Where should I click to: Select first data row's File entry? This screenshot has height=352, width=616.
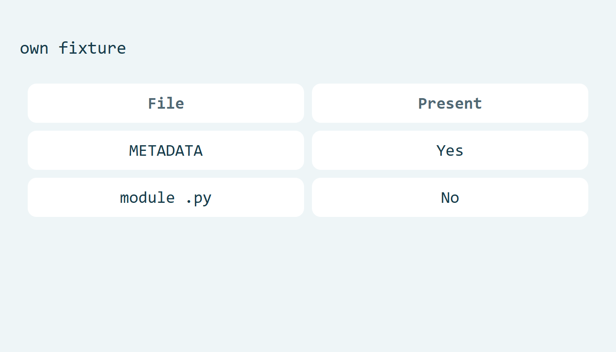point(166,150)
